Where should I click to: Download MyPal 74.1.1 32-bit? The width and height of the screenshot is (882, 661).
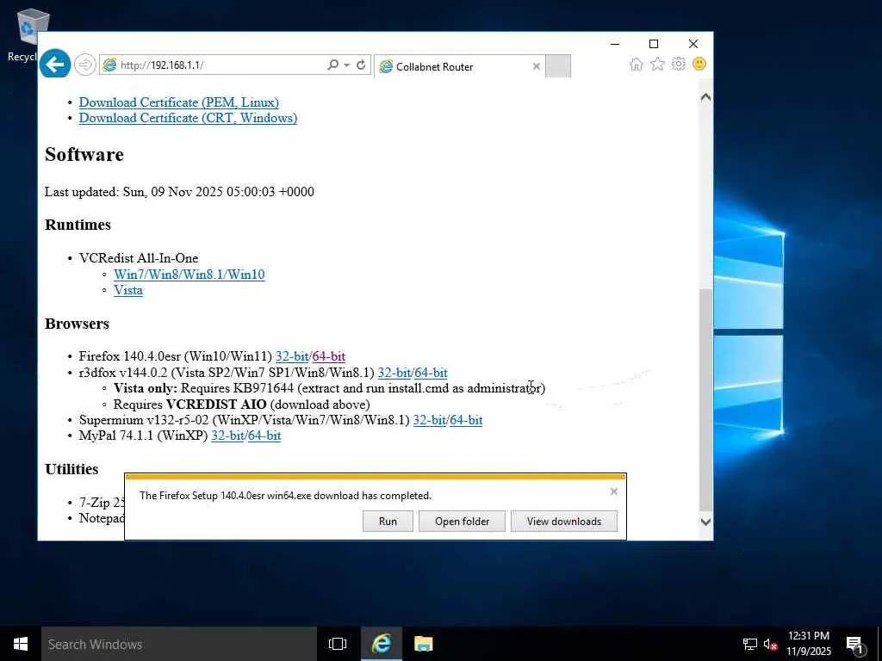227,436
